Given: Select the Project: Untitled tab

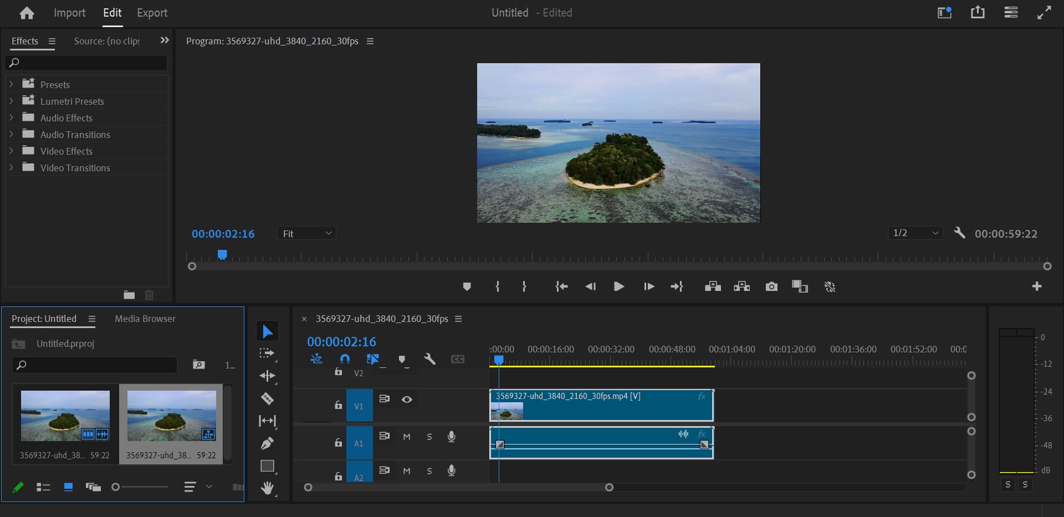Looking at the screenshot, I should pyautogui.click(x=44, y=319).
